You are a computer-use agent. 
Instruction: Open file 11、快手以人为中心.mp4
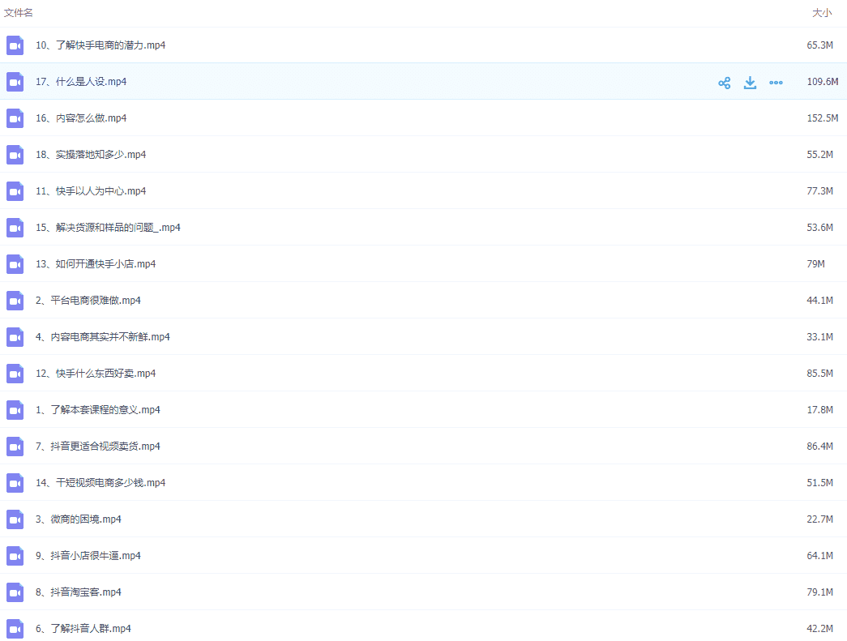[x=91, y=191]
